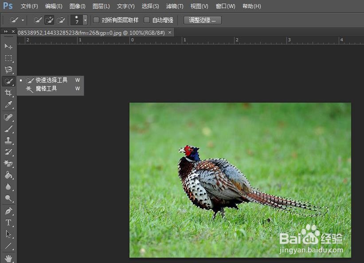
Task: Select the Hand tool
Action: click(x=8, y=258)
